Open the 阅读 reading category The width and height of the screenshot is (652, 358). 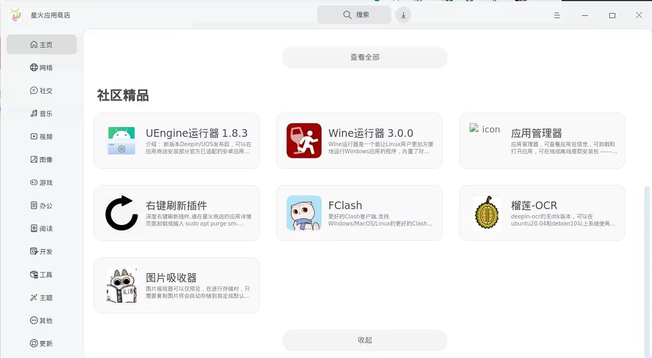(x=42, y=228)
